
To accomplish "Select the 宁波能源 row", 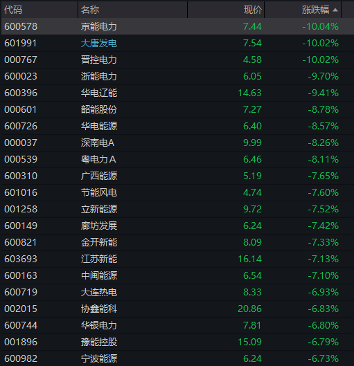I will [x=177, y=358].
